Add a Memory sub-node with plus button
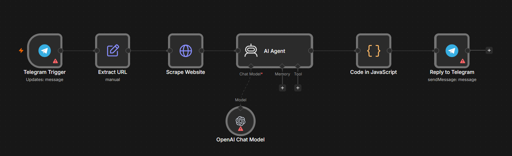This screenshot has width=512, height=156. tap(282, 88)
